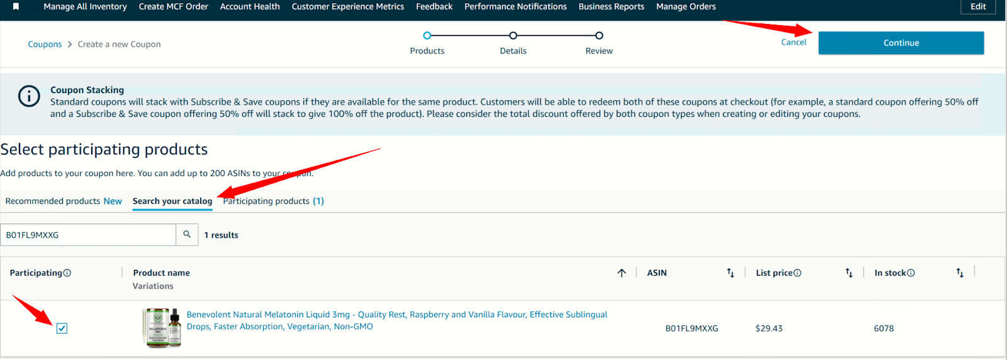
Task: Open the Benevolent Natural Melatonin product link
Action: pyautogui.click(x=397, y=320)
